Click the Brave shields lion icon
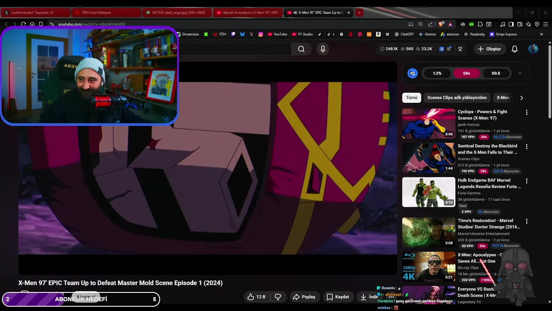The width and height of the screenshot is (552, 311). tap(440, 24)
